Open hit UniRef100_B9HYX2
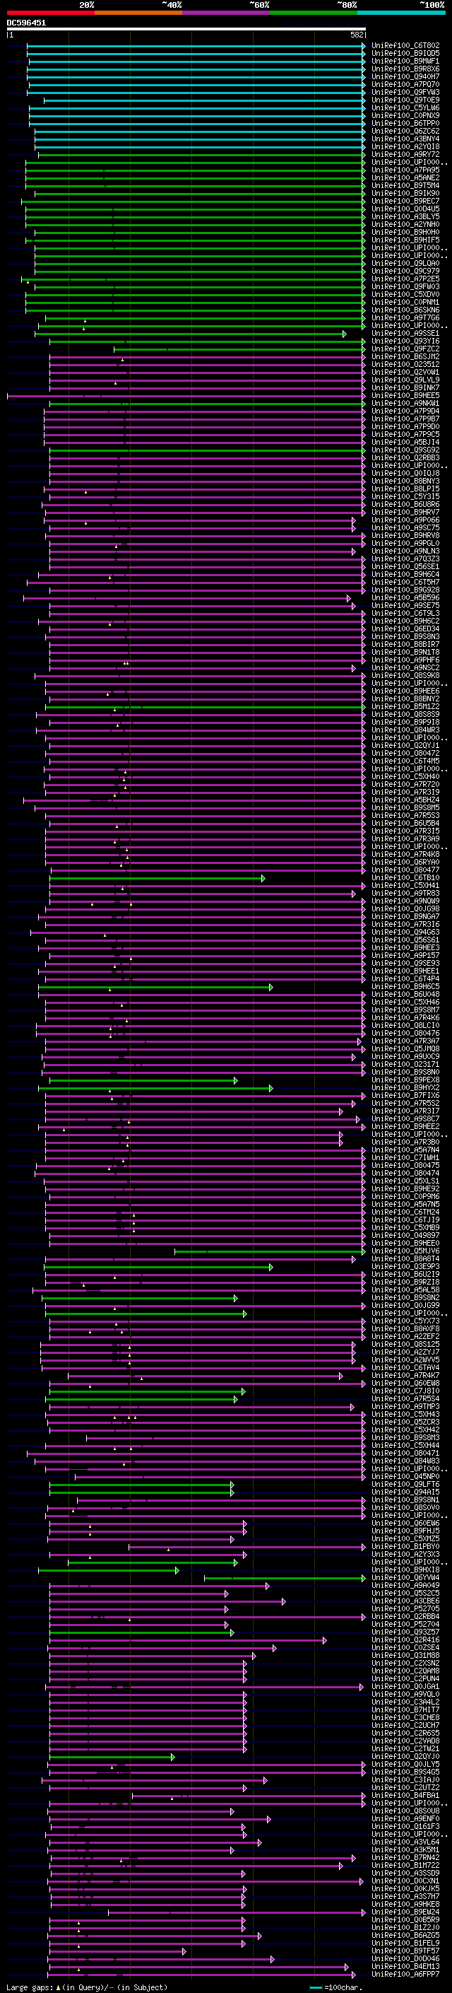Image resolution: width=452 pixels, height=1993 pixels. [405, 1089]
